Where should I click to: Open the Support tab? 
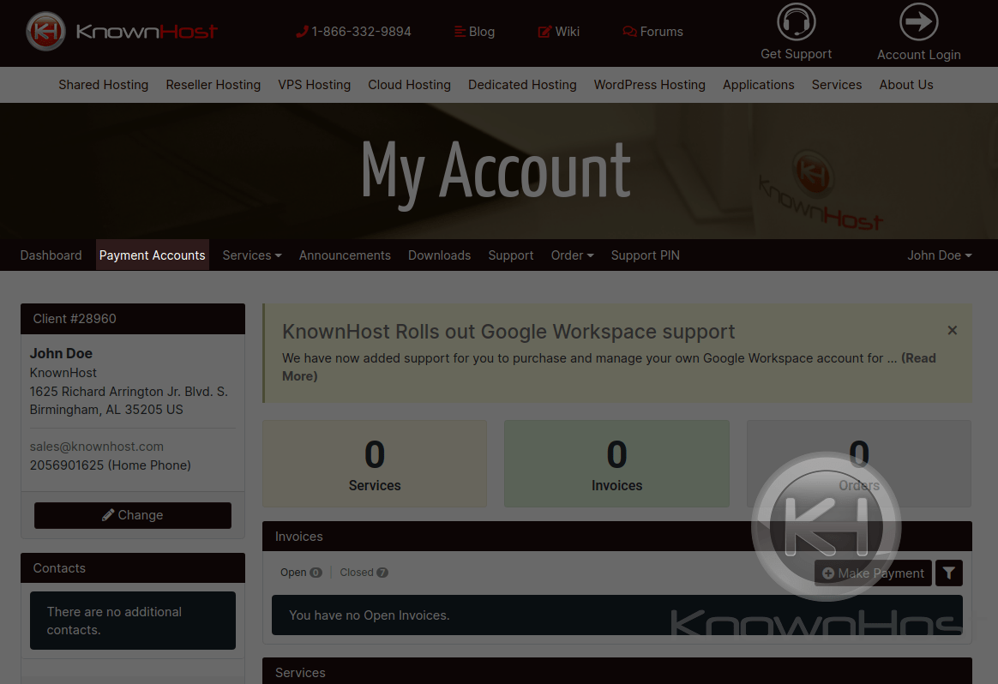tap(511, 255)
